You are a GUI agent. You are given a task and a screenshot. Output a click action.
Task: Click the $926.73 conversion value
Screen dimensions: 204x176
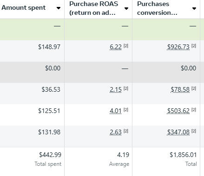tap(178, 47)
